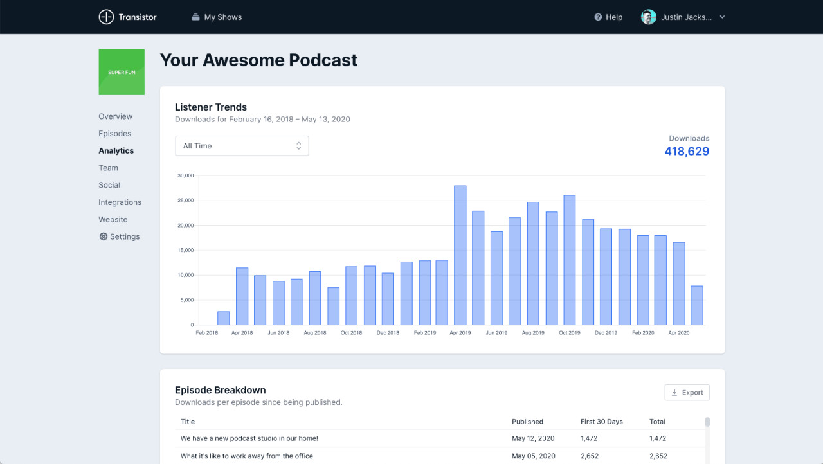Click Justin Jackson's profile avatar

pyautogui.click(x=647, y=17)
